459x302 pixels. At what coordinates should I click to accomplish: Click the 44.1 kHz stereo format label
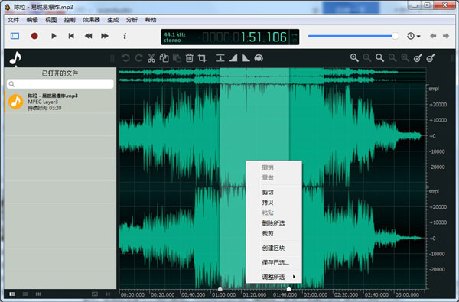pyautogui.click(x=174, y=37)
